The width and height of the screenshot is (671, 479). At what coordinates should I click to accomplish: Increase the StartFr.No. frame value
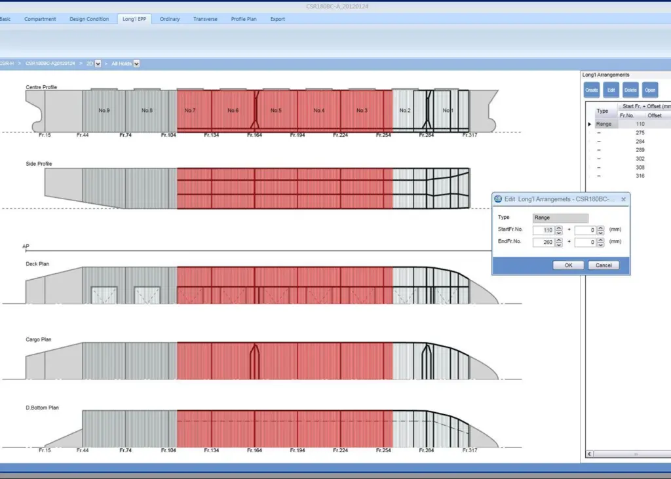point(559,228)
